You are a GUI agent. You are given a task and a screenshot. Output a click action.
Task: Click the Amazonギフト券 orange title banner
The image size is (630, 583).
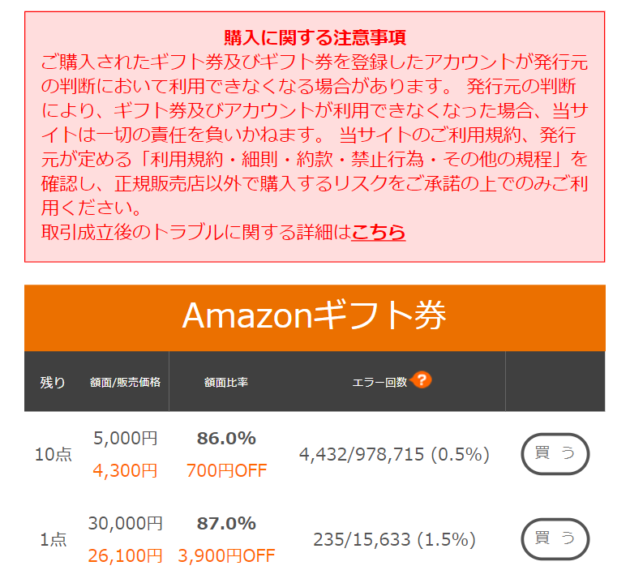tap(315, 316)
